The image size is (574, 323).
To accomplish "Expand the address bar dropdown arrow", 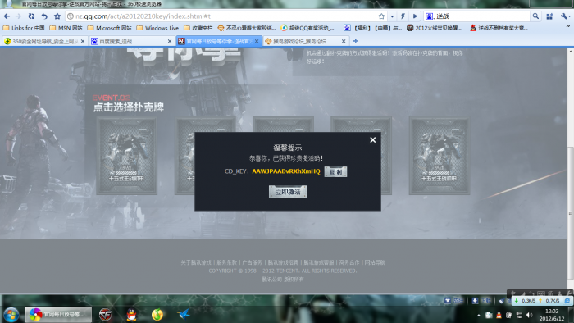I will pos(392,16).
